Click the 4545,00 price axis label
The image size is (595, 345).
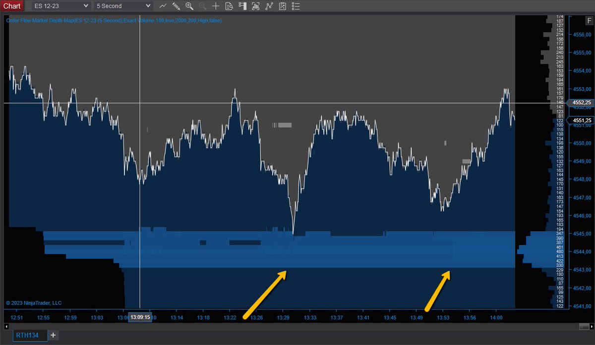581,234
